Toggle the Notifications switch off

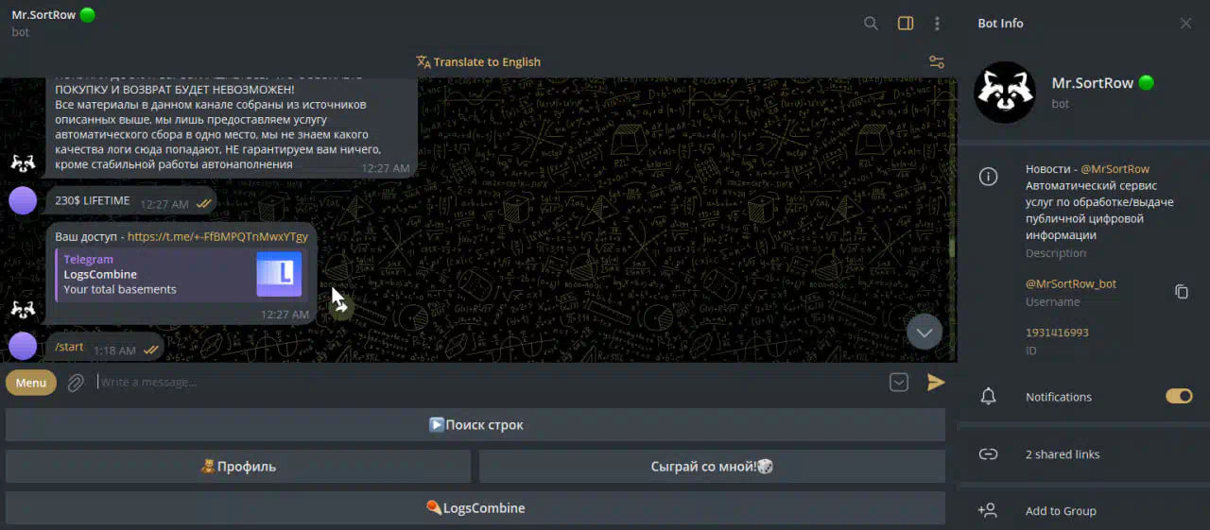[x=1178, y=397]
